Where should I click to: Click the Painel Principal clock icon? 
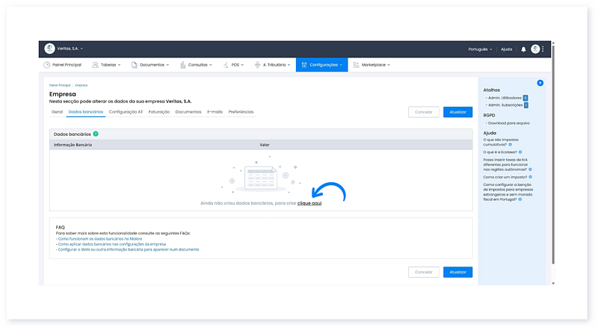47,65
